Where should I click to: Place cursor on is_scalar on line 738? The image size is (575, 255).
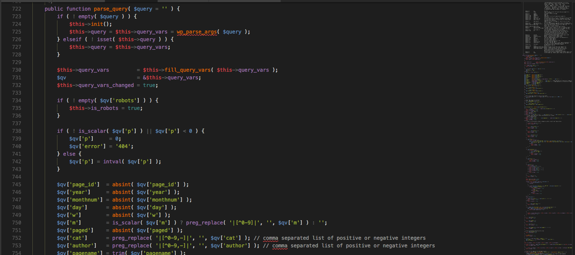(x=92, y=131)
